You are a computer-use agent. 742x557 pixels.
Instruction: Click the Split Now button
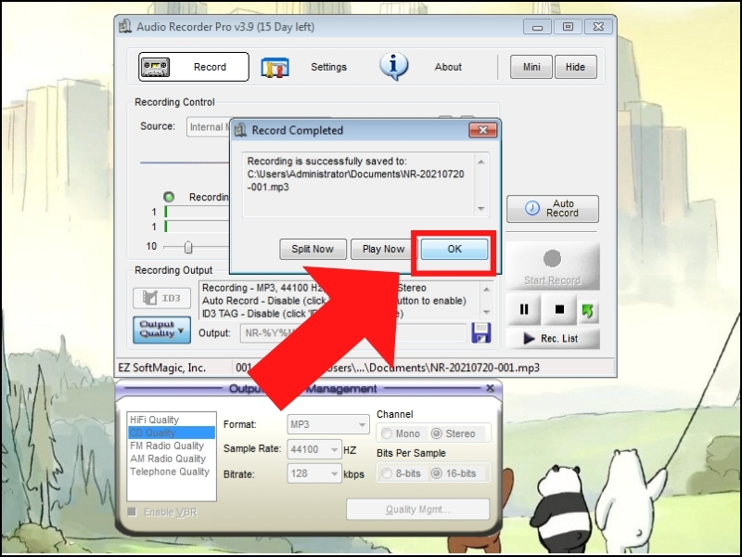[x=313, y=249]
